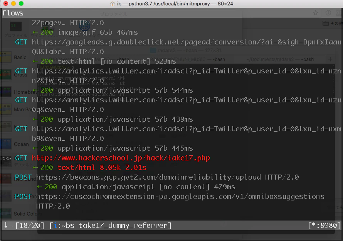
Task: Click the application/javascript 57b 544ms response line
Action: click(113, 90)
